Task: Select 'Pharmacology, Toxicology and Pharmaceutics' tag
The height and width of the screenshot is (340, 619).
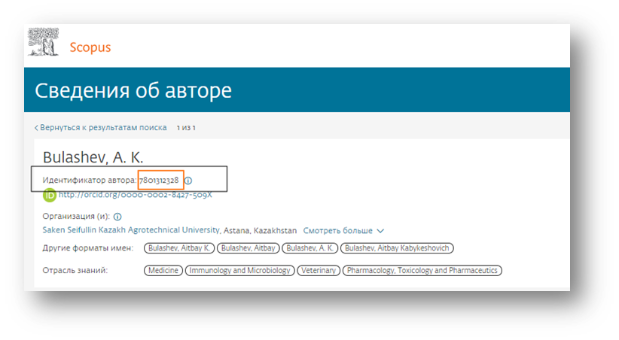Action: click(422, 271)
